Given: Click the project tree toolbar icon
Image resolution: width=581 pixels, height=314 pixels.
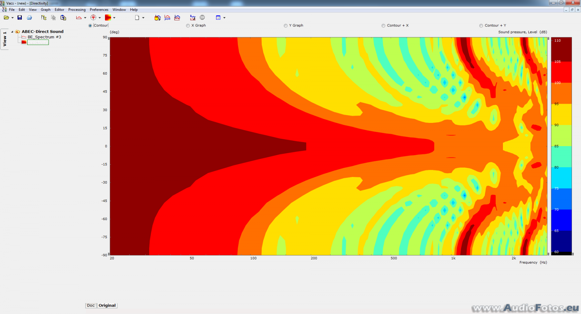Looking at the screenshot, I should click(44, 17).
